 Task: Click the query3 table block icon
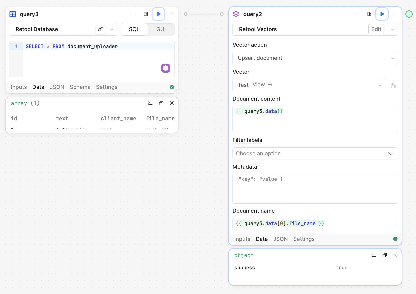[x=13, y=14]
